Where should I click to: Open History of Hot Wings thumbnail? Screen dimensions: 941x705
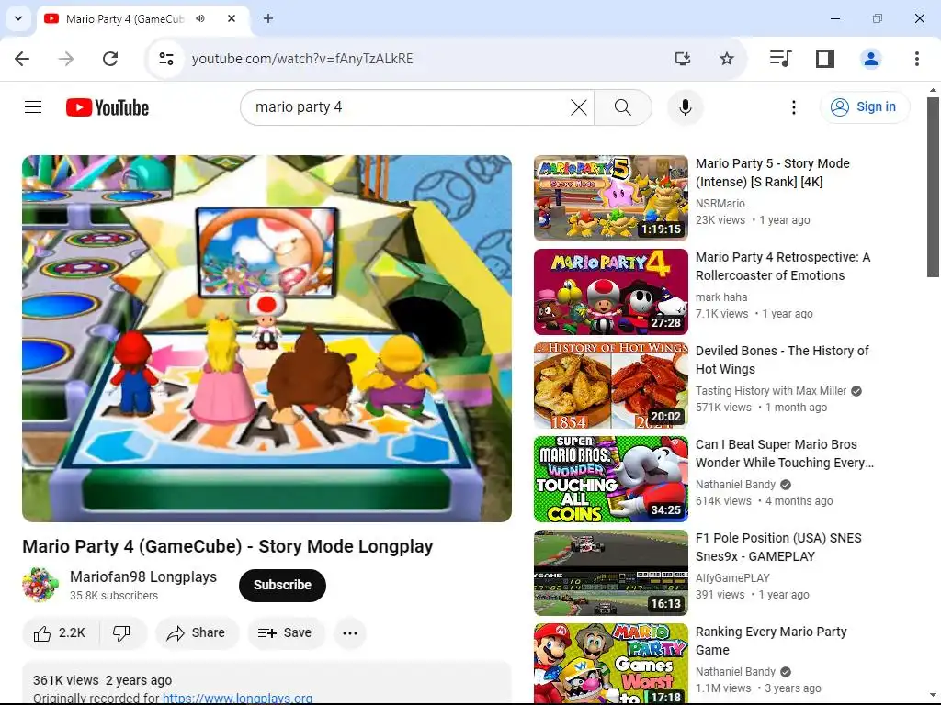point(611,386)
